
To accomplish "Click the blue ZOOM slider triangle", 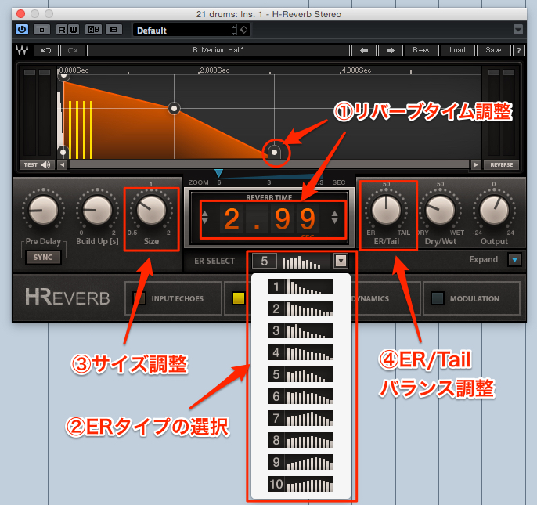I will [218, 173].
